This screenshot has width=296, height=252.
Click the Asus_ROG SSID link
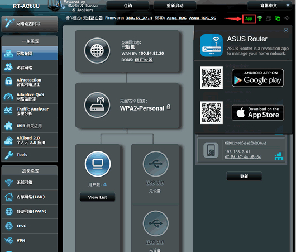(176, 18)
